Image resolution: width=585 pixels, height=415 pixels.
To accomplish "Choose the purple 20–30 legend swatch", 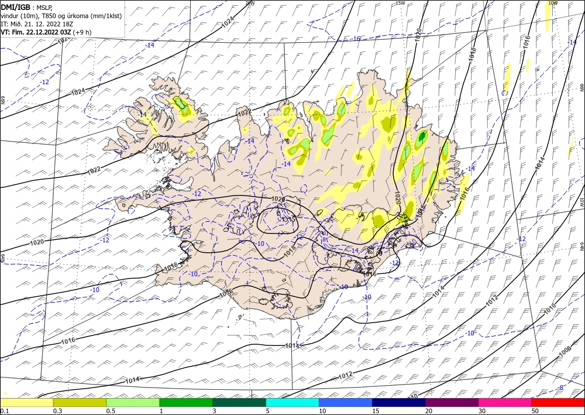I will click(x=452, y=403).
